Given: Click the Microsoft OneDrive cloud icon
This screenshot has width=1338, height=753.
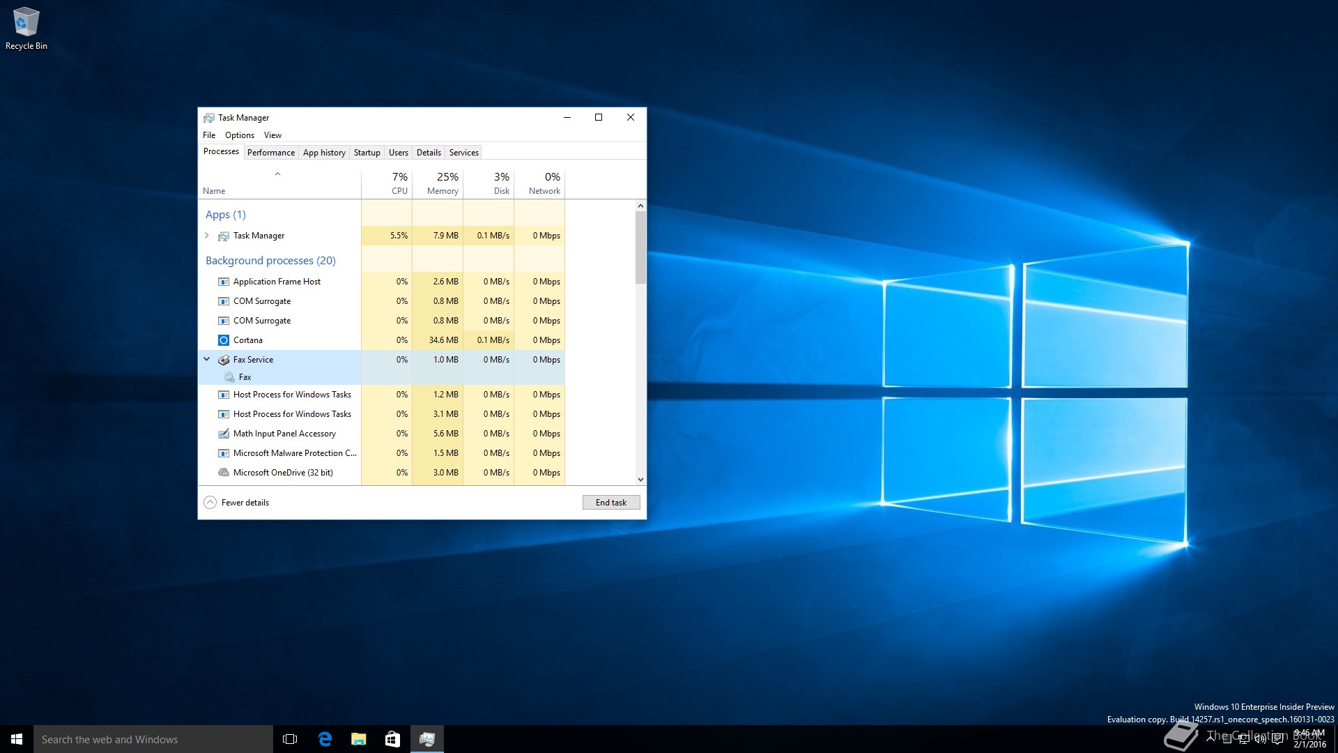Looking at the screenshot, I should tap(224, 473).
